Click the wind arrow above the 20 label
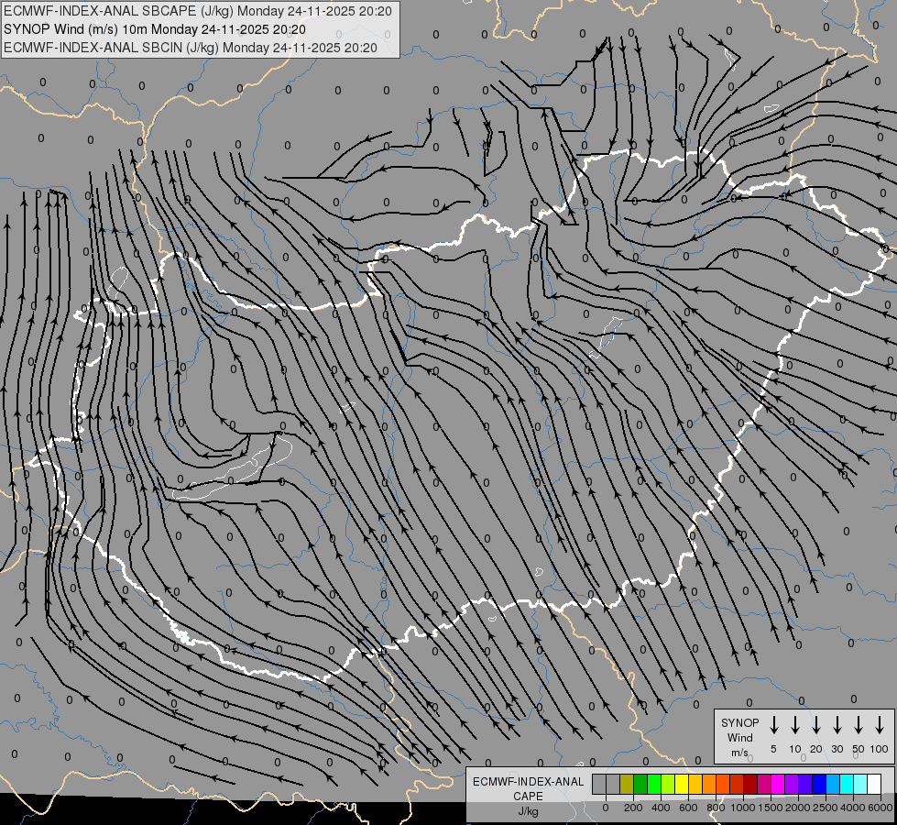Image resolution: width=897 pixels, height=825 pixels. (815, 725)
